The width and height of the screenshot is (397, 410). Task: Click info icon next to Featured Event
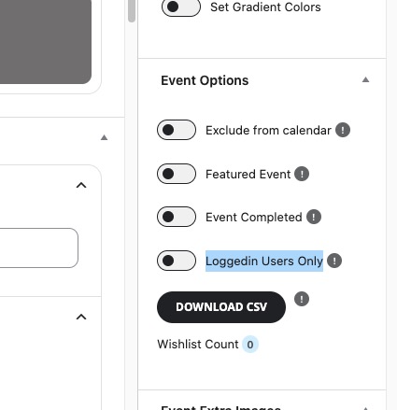click(x=302, y=174)
